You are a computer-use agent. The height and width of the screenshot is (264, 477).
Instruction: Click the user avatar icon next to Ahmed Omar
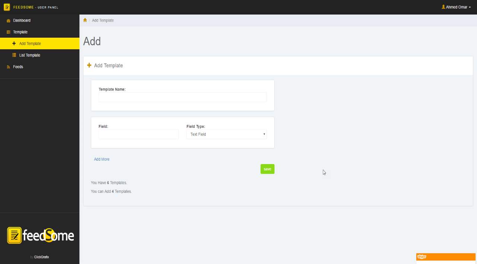443,7
